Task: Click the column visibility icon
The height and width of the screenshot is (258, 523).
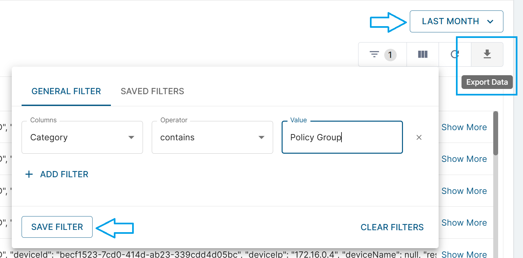Action: [x=423, y=55]
